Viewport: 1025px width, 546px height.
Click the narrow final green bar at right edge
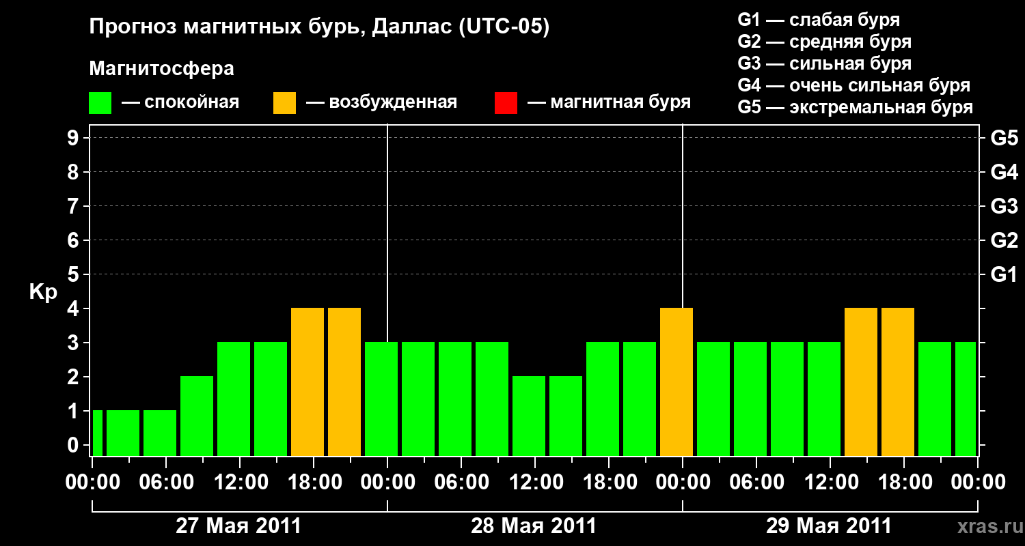(966, 399)
